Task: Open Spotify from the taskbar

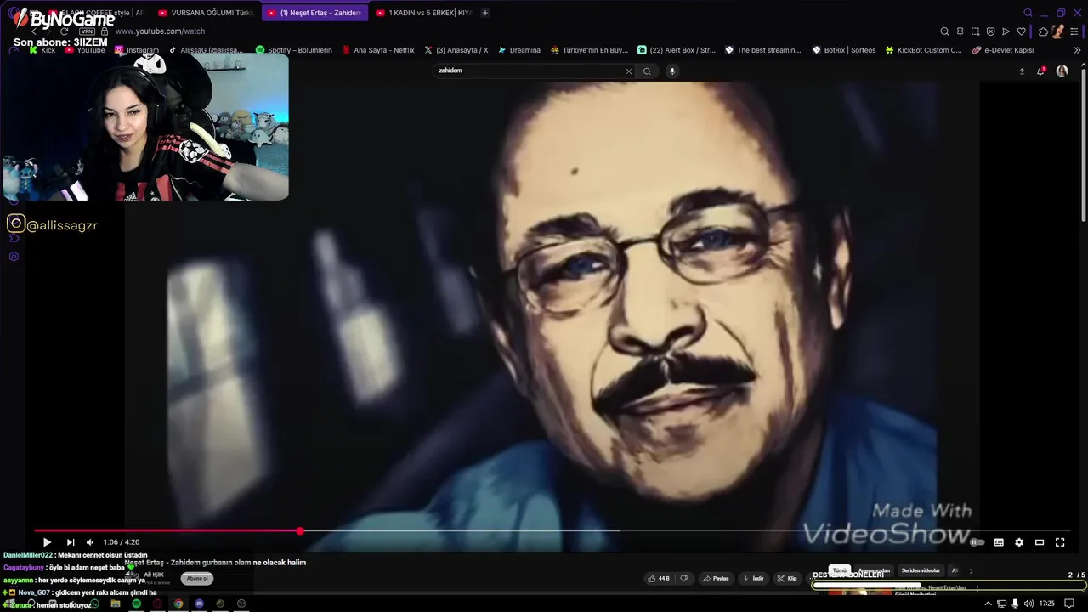Action: click(136, 603)
